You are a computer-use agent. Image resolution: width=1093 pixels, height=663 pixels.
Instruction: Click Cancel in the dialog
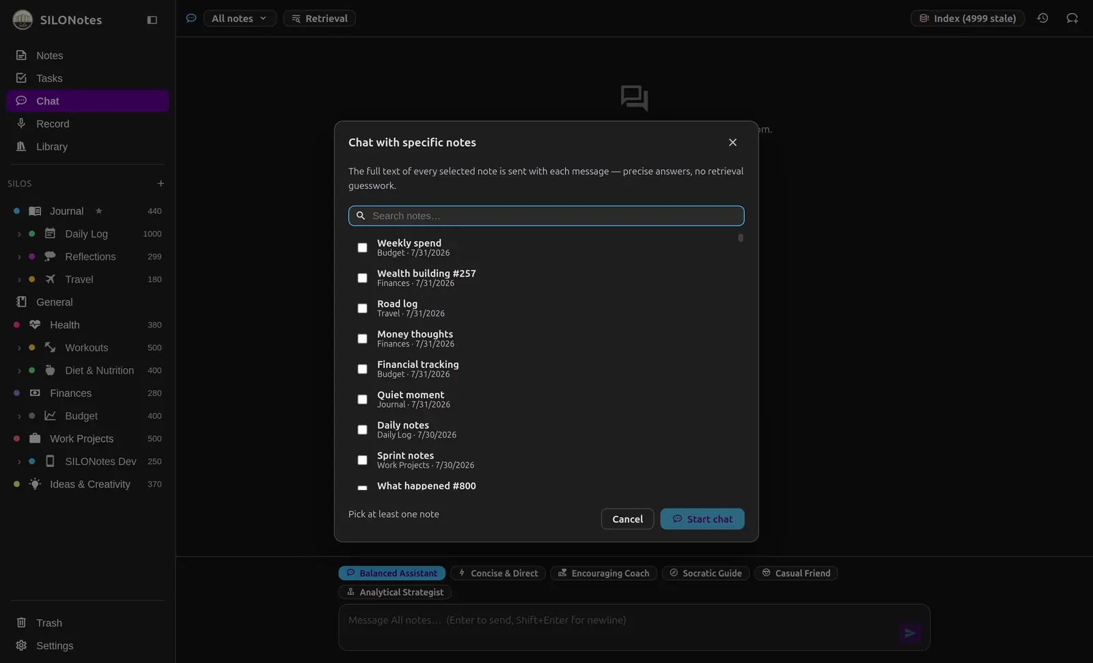click(627, 519)
